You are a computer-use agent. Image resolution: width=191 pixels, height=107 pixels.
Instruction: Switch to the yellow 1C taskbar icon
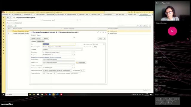pyautogui.click(x=53, y=94)
